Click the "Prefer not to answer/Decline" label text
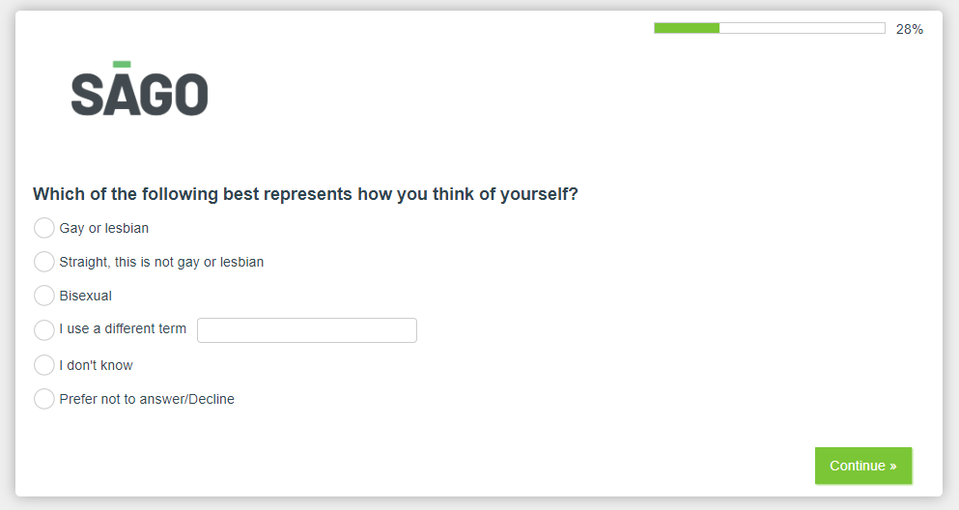 point(147,399)
